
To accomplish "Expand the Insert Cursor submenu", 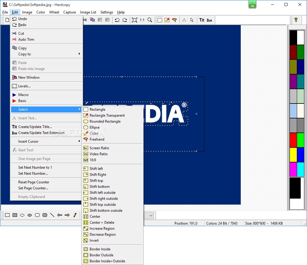I will point(46,141).
